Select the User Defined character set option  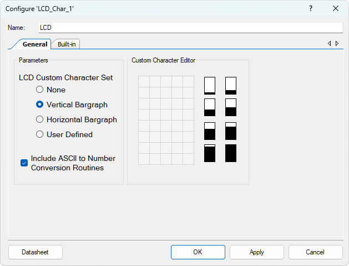point(40,134)
